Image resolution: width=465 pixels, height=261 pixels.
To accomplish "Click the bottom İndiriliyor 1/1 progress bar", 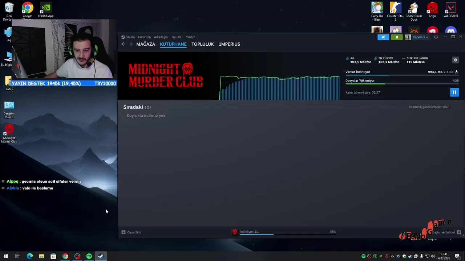I will [x=288, y=235].
